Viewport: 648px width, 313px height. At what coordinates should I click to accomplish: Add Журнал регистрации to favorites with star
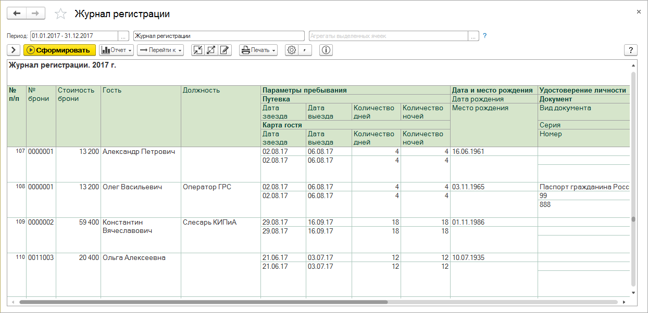coord(60,14)
